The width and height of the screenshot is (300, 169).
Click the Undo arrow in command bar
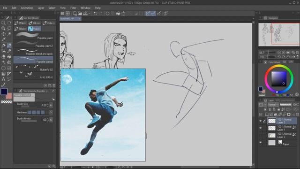tap(95, 14)
